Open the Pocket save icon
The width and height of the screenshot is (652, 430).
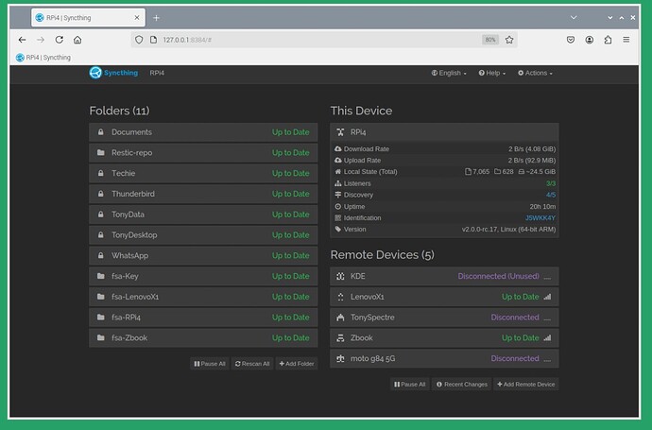click(x=571, y=40)
